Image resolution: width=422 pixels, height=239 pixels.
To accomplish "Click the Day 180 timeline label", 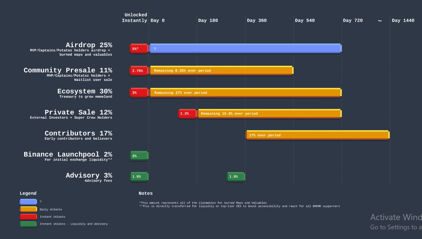I will coord(208,20).
